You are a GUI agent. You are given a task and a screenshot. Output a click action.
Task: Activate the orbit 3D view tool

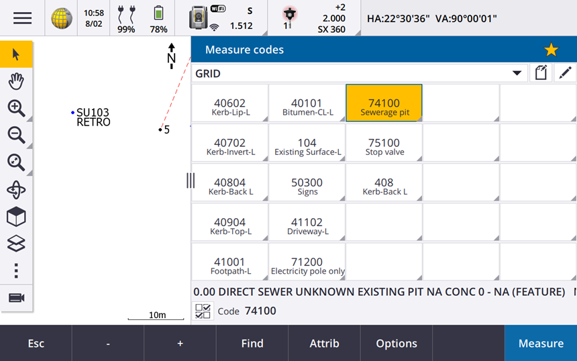tap(16, 190)
